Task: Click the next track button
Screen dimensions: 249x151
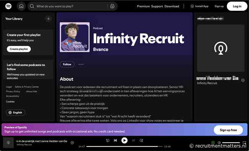Action: coord(134,140)
